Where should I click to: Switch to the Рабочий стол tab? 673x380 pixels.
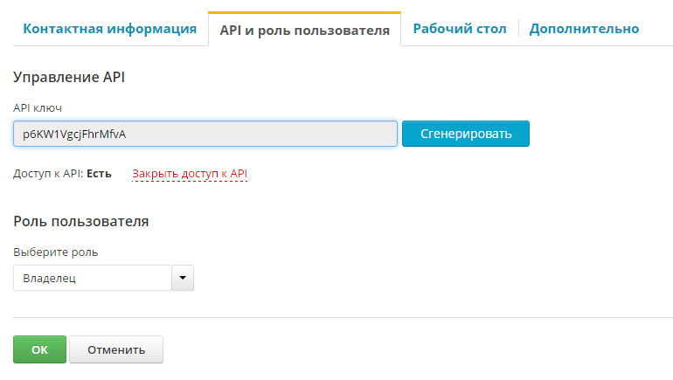460,29
